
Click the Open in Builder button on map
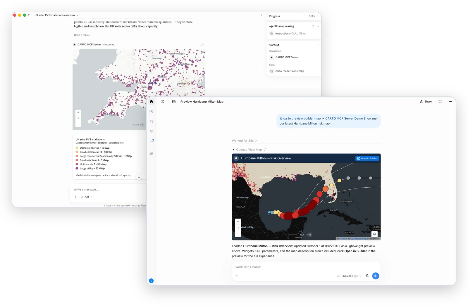click(x=367, y=158)
